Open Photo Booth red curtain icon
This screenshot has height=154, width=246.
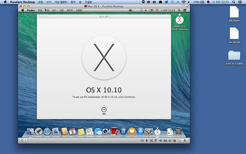115,131
